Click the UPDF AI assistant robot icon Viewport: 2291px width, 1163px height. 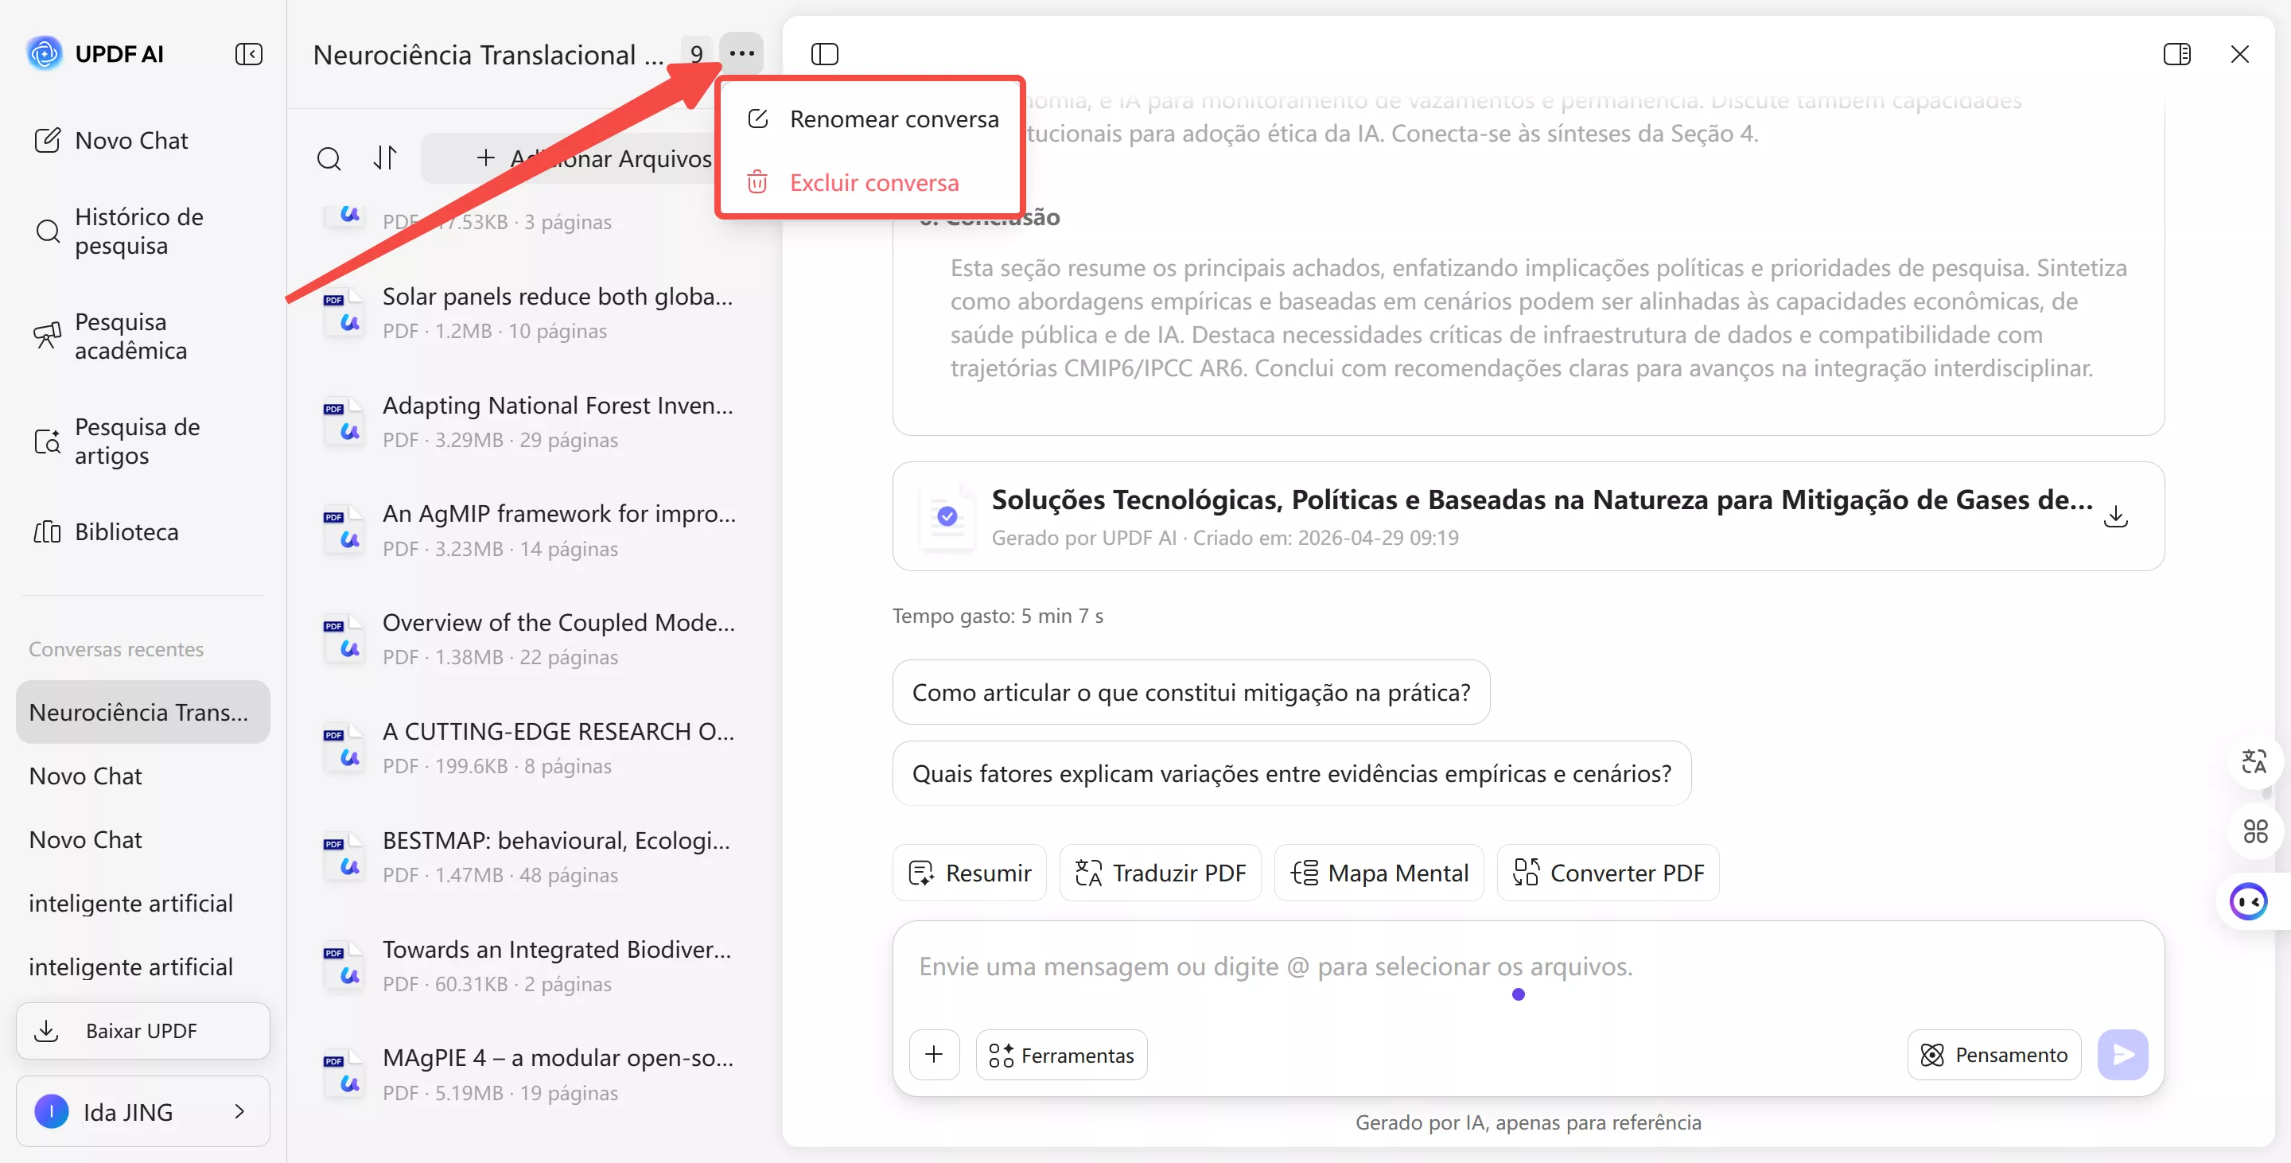(2248, 901)
